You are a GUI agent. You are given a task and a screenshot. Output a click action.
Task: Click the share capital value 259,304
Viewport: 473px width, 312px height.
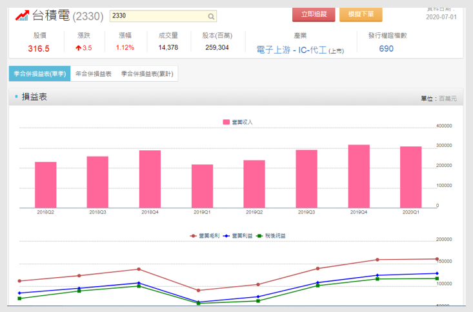217,47
